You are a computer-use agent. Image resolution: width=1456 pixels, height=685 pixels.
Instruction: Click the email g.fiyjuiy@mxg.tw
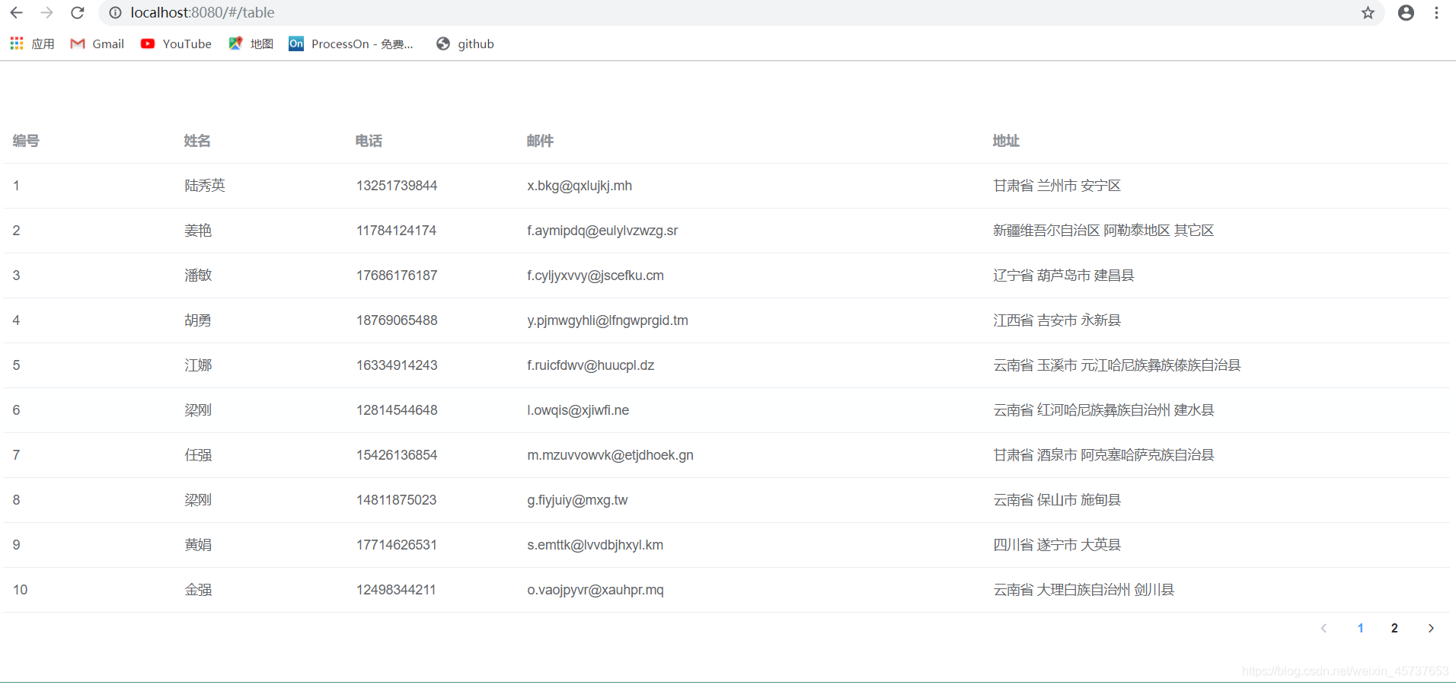[x=577, y=500]
